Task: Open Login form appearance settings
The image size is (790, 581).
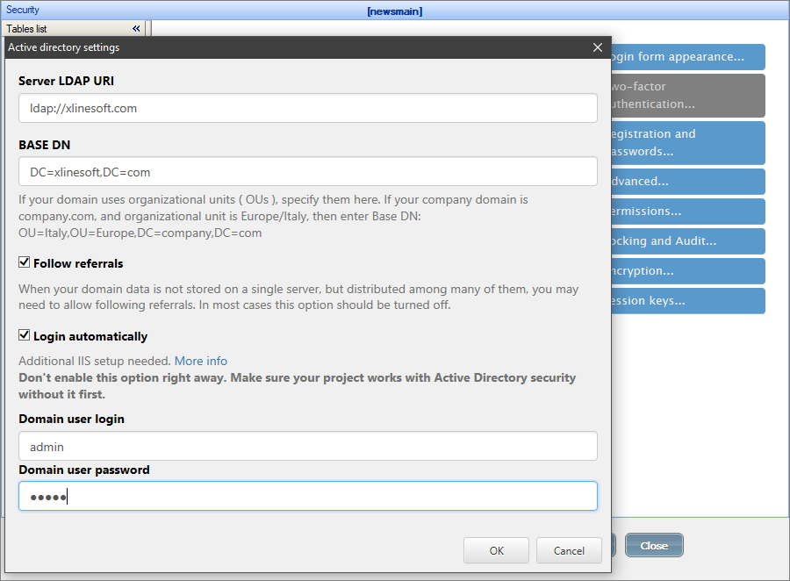Action: coord(702,56)
